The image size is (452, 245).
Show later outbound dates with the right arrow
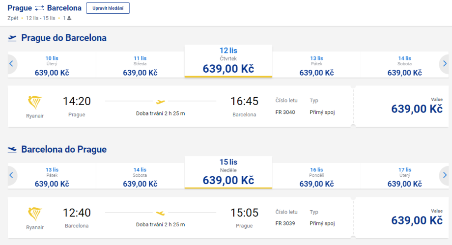(x=444, y=63)
